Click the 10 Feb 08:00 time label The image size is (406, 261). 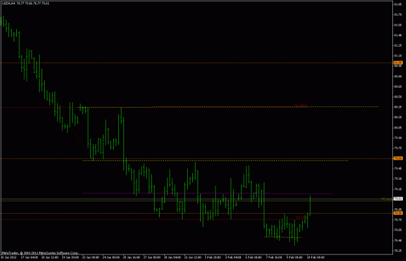(x=316, y=257)
